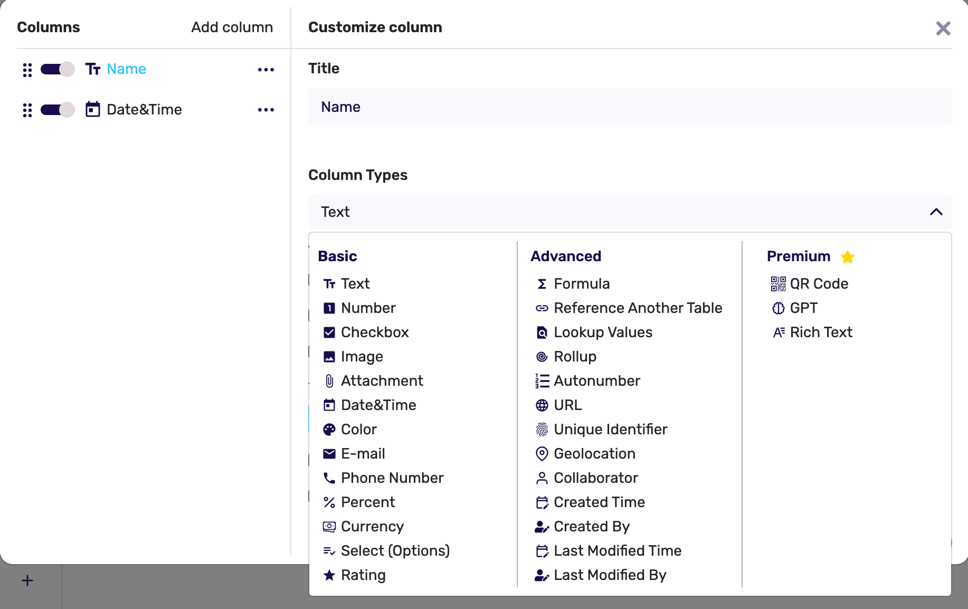Image resolution: width=968 pixels, height=609 pixels.
Task: Choose the Checkbox column type
Action: tap(366, 332)
